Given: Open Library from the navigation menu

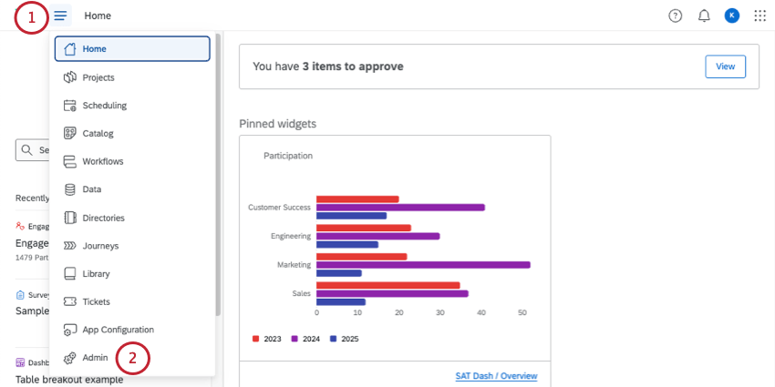Looking at the screenshot, I should coord(96,273).
